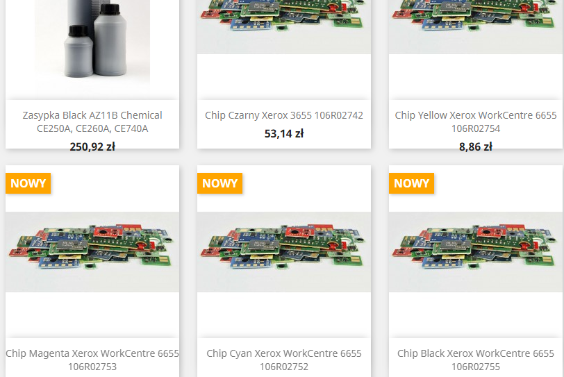The width and height of the screenshot is (564, 377).
Task: Click the 106R02755 product code text
Action: (476, 367)
